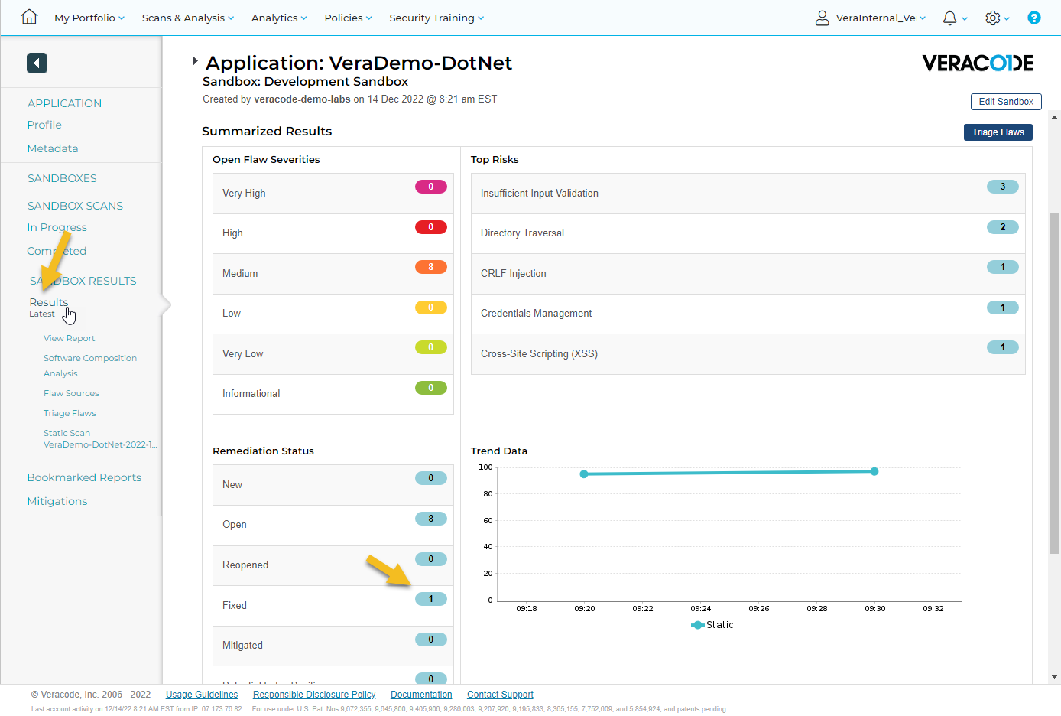Click the scrollbar down arrow
Image resolution: width=1061 pixels, height=716 pixels.
1055,677
